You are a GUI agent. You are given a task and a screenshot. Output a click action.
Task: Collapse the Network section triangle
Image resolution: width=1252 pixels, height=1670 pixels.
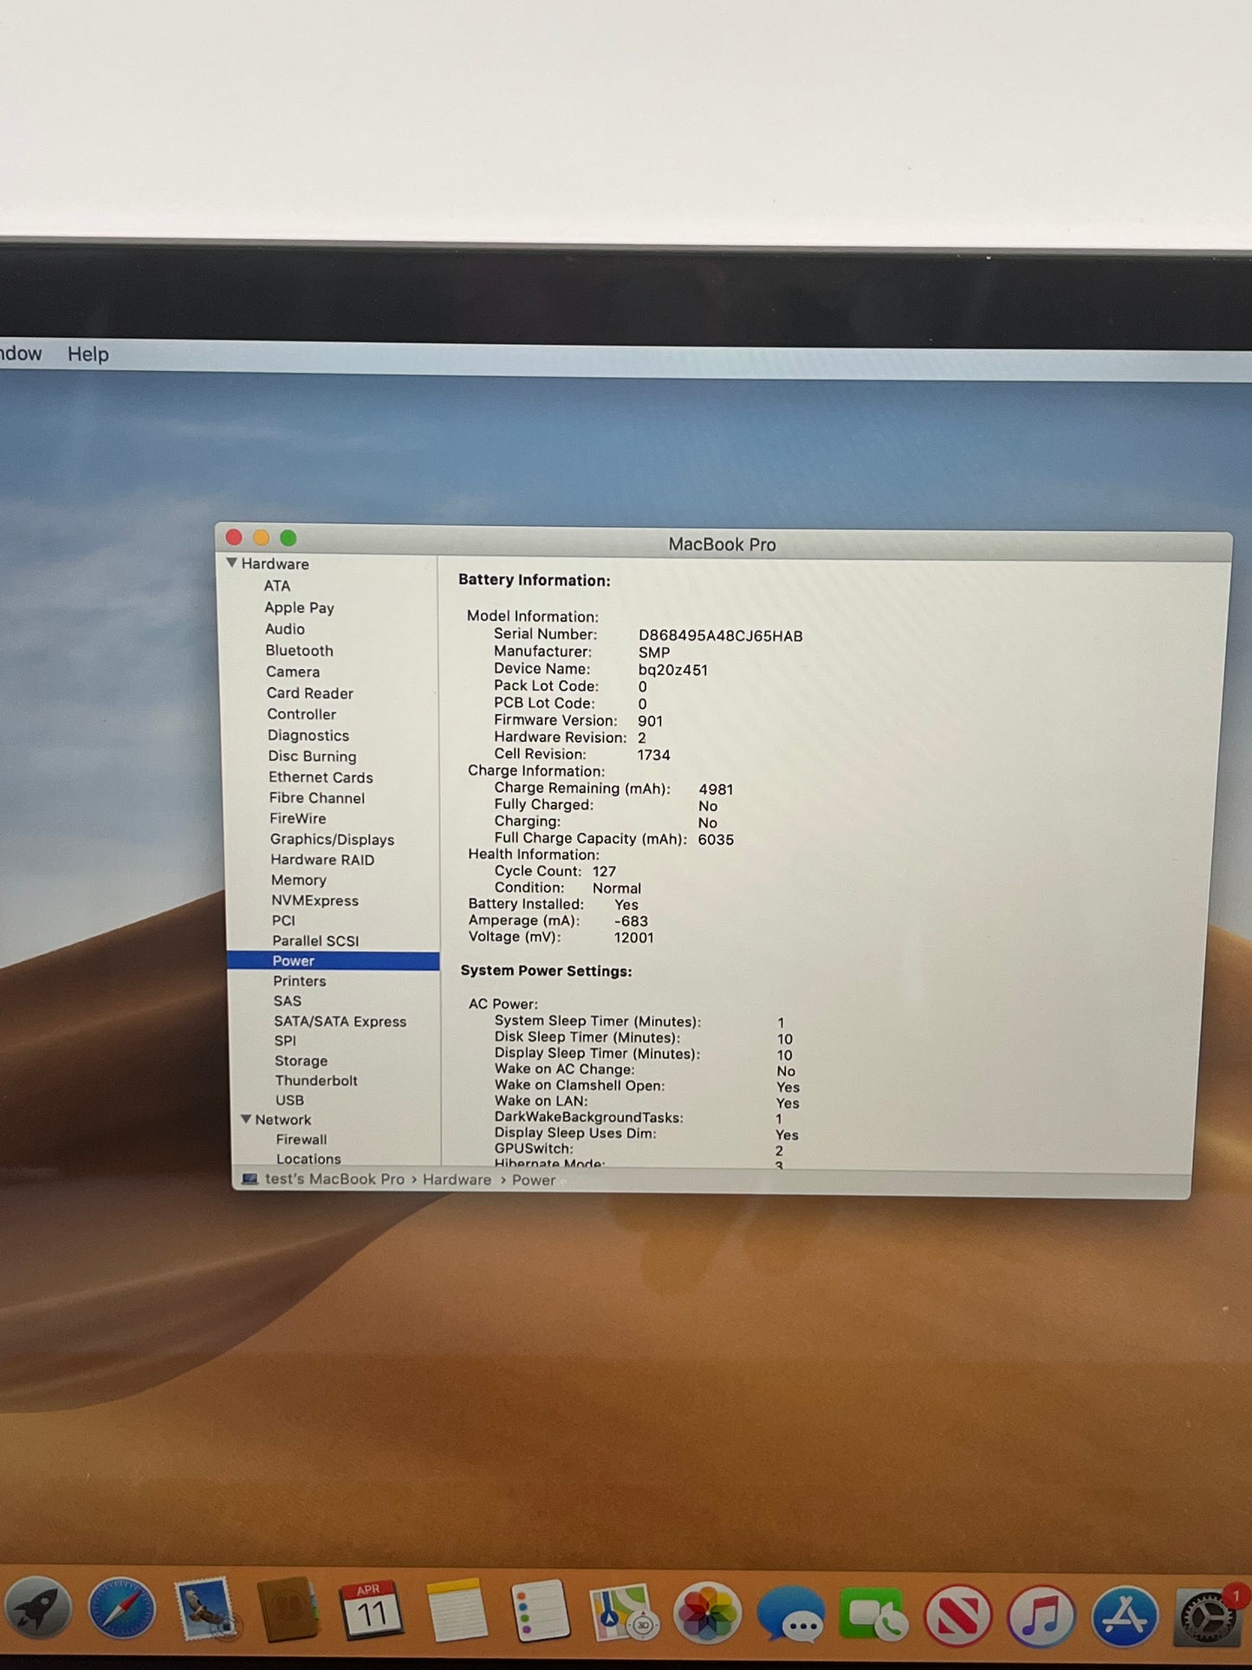[246, 1119]
